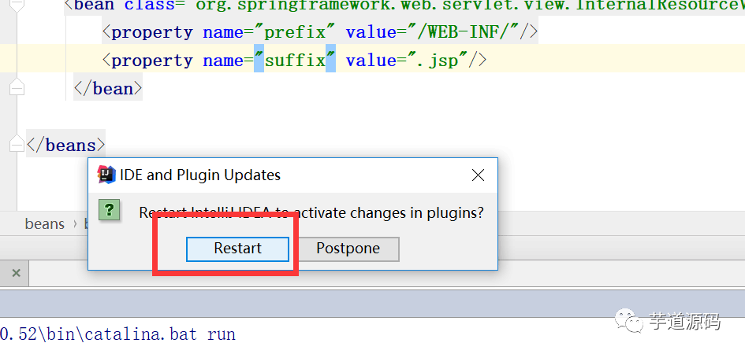Click the green question mark icon

point(109,210)
